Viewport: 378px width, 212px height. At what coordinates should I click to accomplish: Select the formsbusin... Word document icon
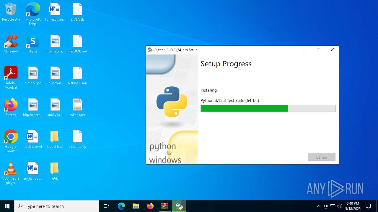[55, 12]
